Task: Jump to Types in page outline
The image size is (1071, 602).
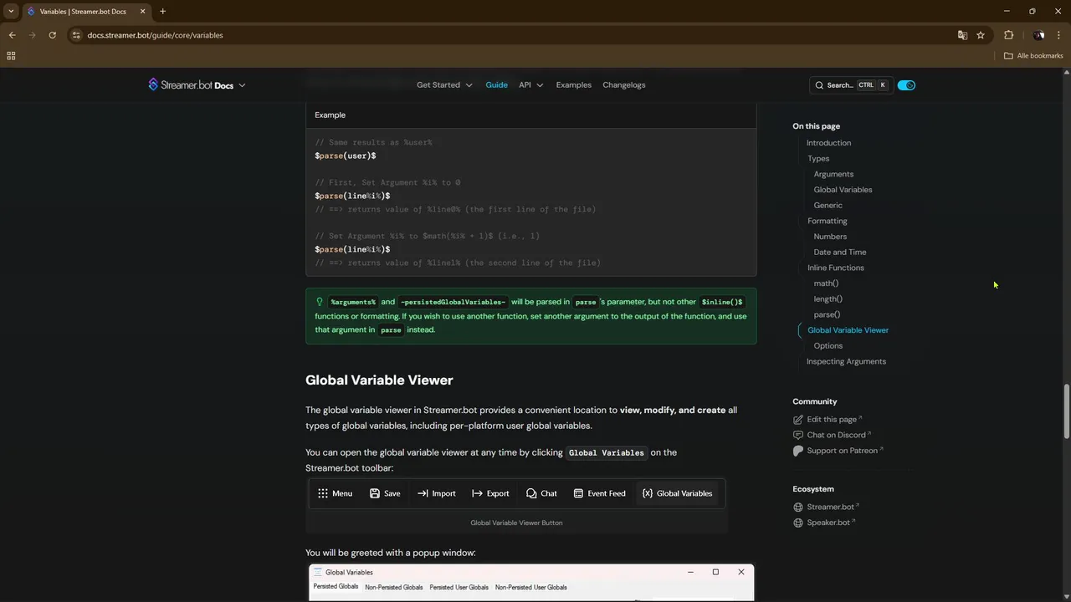Action: 818,159
